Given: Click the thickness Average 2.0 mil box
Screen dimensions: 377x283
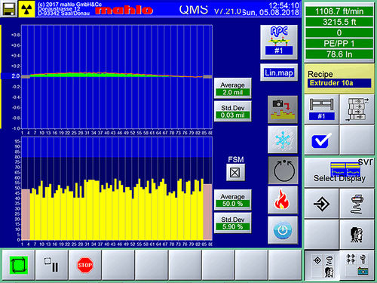Looking at the screenshot, I should pos(233,89).
